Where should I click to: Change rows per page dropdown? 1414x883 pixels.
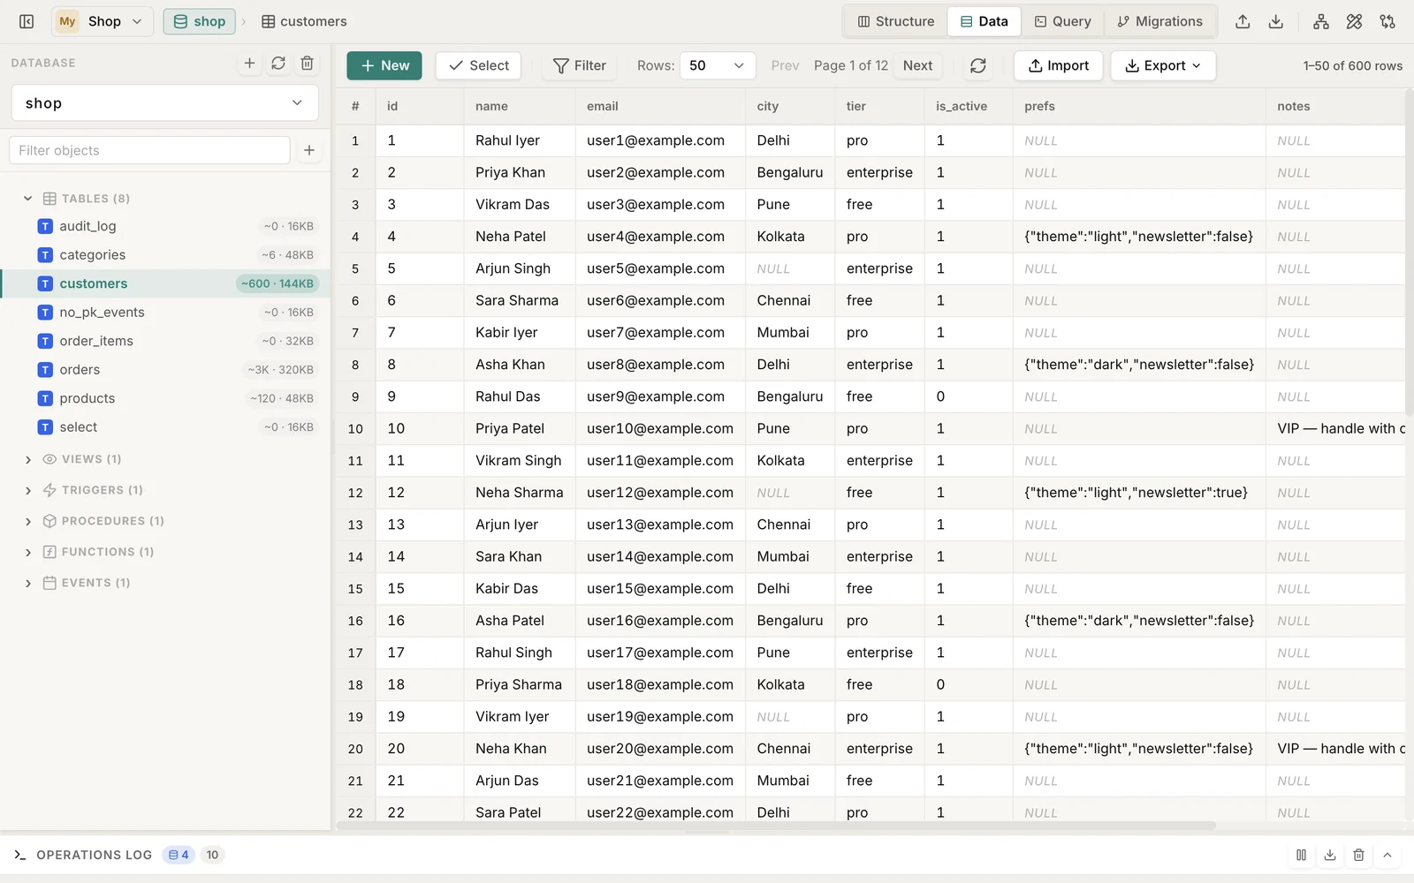pos(717,65)
